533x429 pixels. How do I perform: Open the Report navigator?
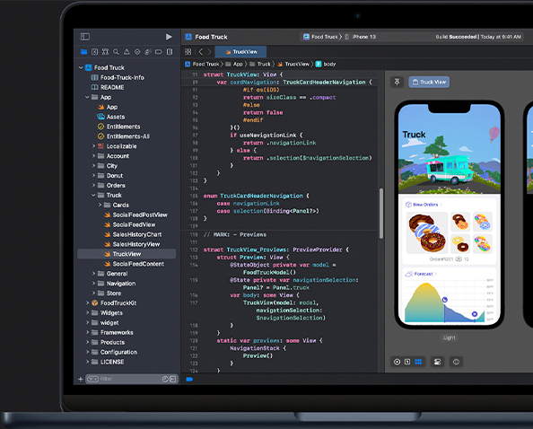point(170,52)
